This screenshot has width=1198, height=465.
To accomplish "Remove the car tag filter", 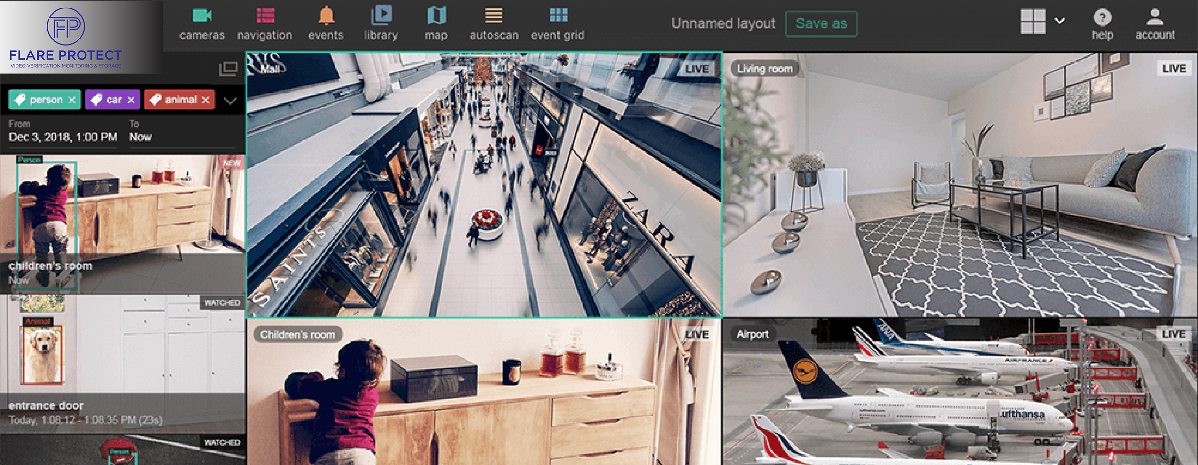I will (131, 100).
